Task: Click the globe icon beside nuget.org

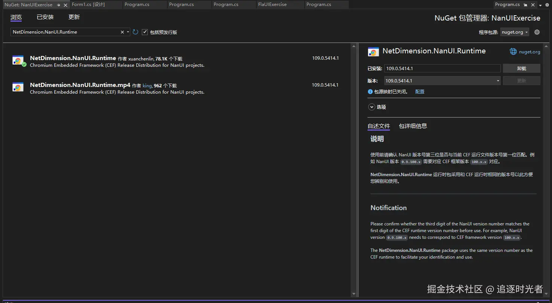Action: (x=513, y=51)
